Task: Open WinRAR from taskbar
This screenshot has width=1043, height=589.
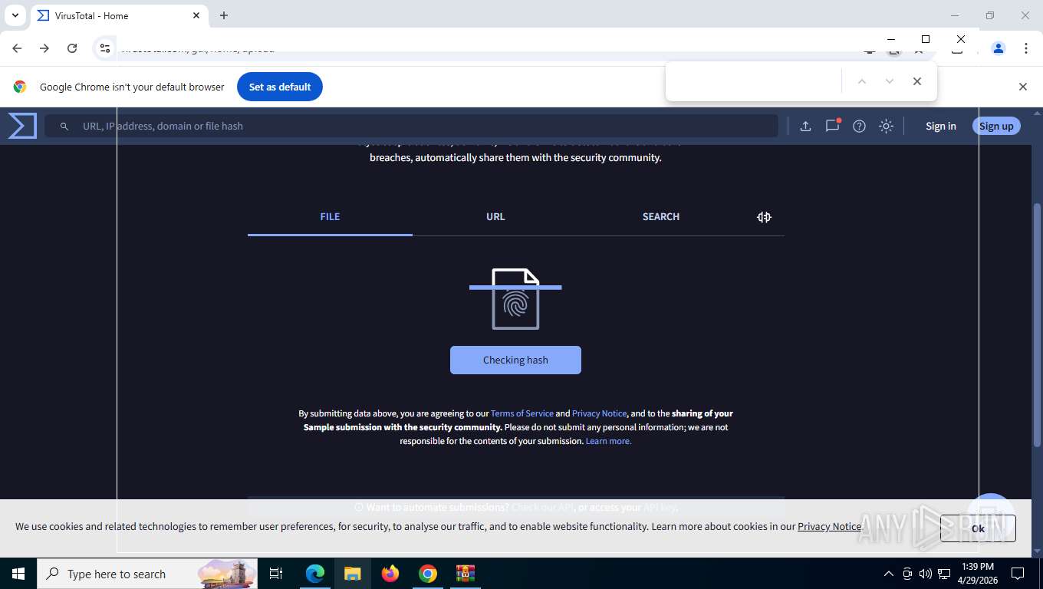Action: coord(466,574)
